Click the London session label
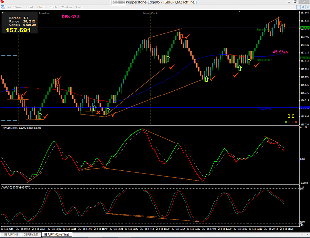 44,13
